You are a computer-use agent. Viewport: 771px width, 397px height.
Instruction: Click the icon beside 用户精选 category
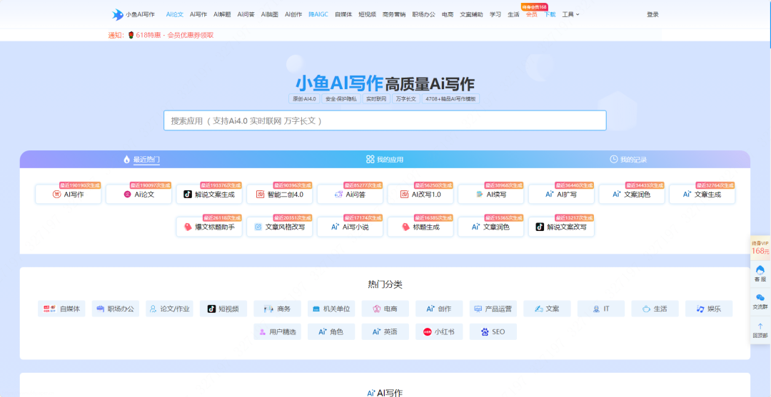[x=262, y=331]
